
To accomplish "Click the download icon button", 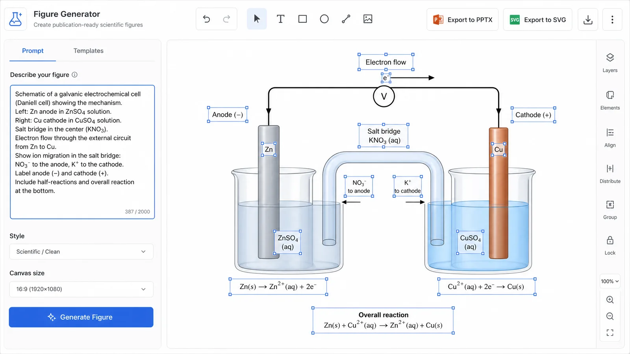I will [x=588, y=20].
